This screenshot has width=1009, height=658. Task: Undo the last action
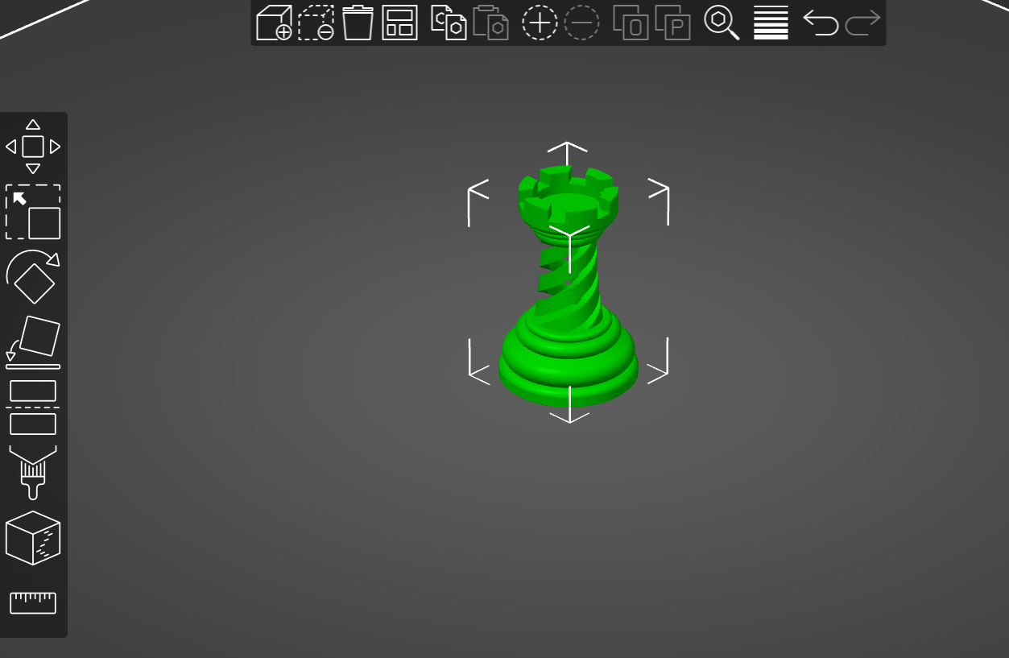820,23
